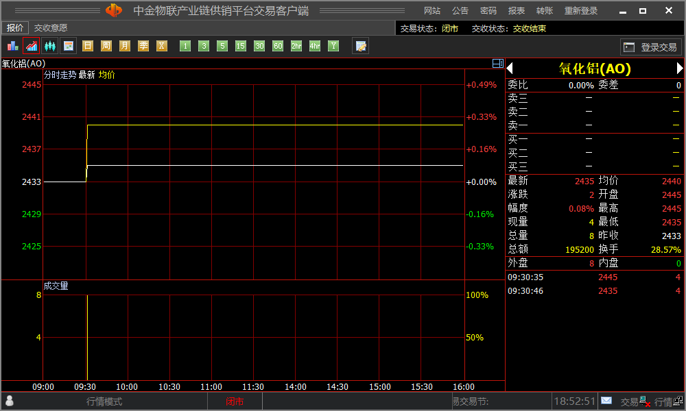Click the 登录交易 button
686x411 pixels.
[x=650, y=47]
